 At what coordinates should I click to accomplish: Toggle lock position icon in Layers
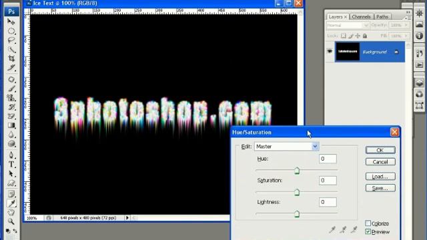(x=358, y=36)
